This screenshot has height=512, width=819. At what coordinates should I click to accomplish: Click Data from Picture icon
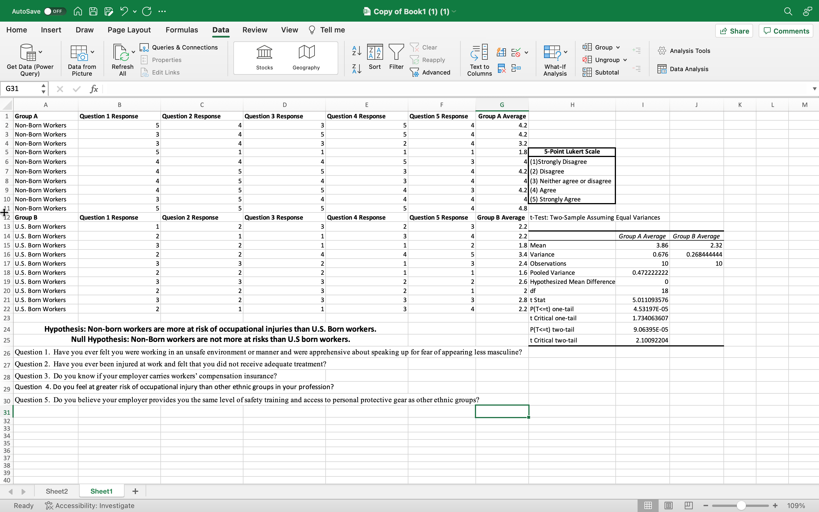(x=79, y=53)
